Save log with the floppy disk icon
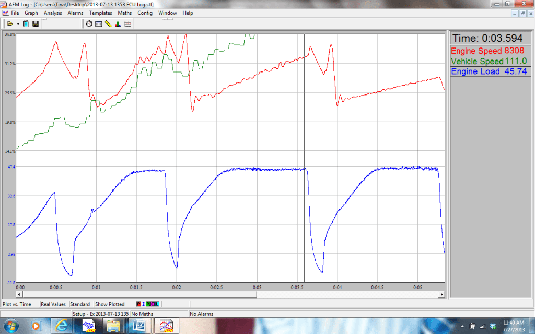Viewport: 535px width, 334px height. click(x=35, y=24)
